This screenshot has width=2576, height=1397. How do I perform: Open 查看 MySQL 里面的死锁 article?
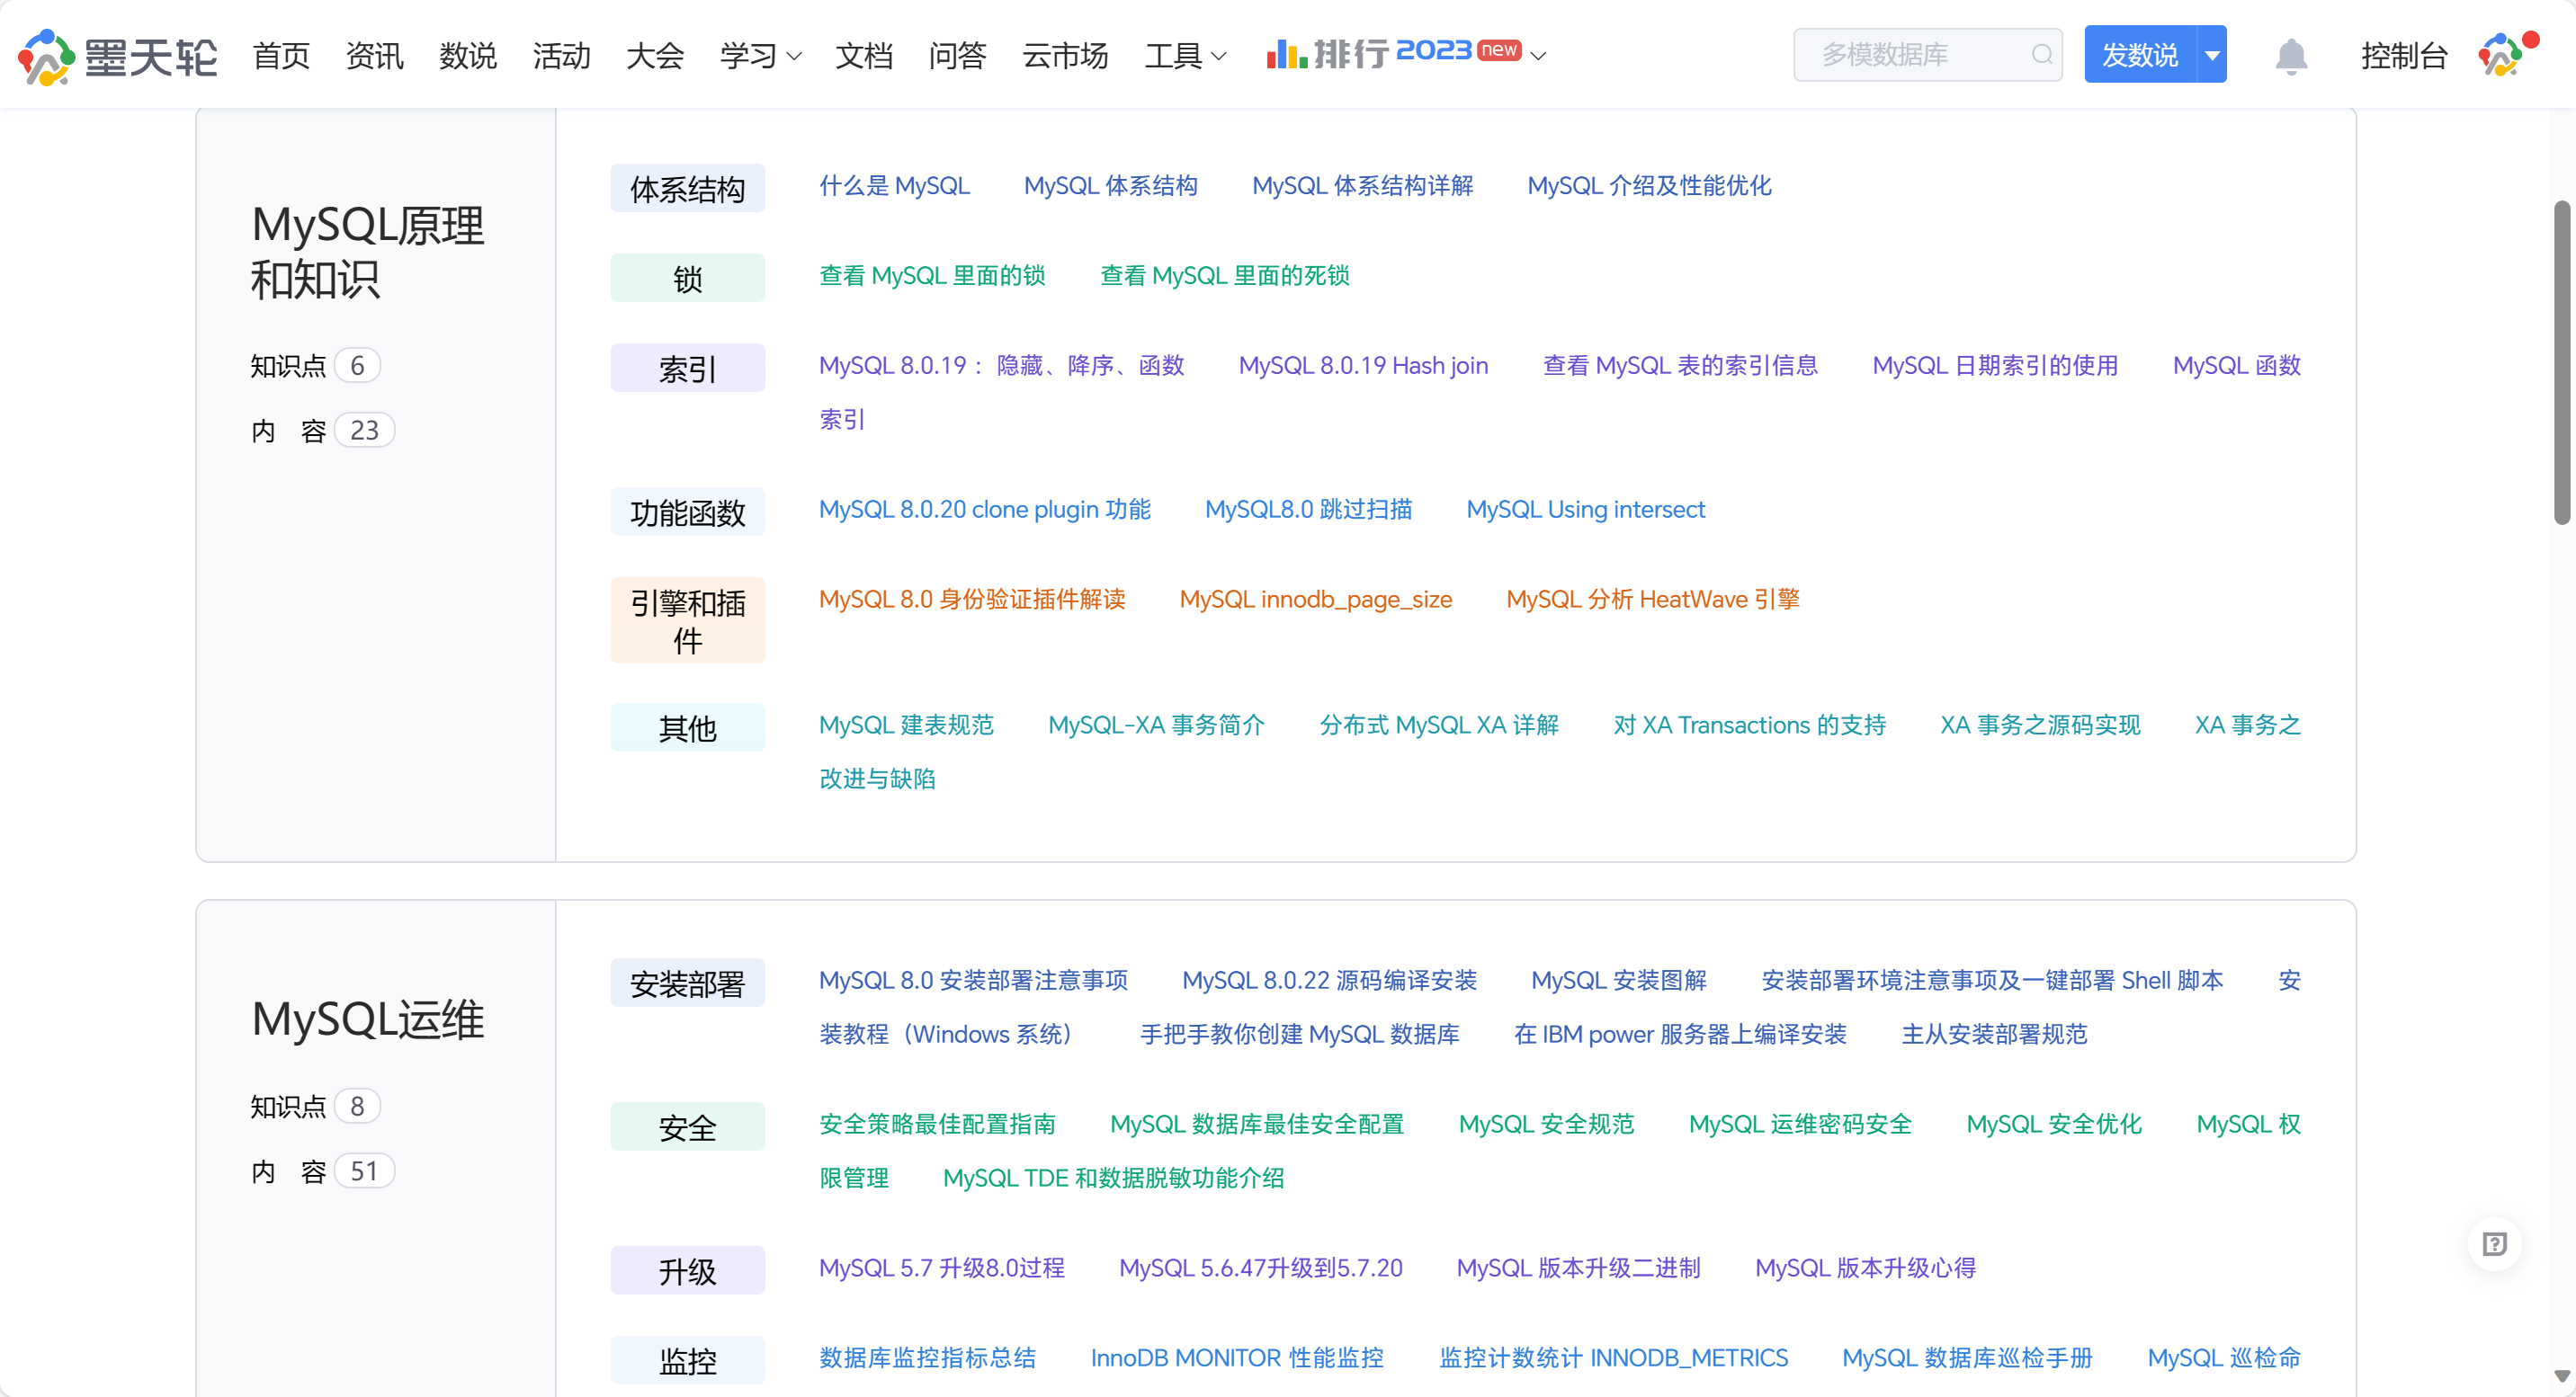coord(1225,276)
